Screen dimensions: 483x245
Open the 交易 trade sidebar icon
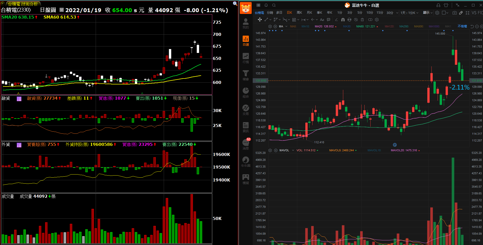tap(246, 110)
